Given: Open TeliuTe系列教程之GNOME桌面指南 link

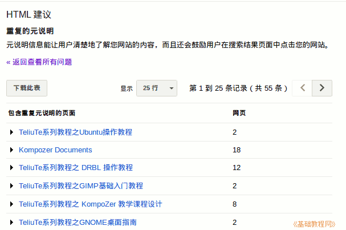Looking at the screenshot, I should tap(78, 222).
